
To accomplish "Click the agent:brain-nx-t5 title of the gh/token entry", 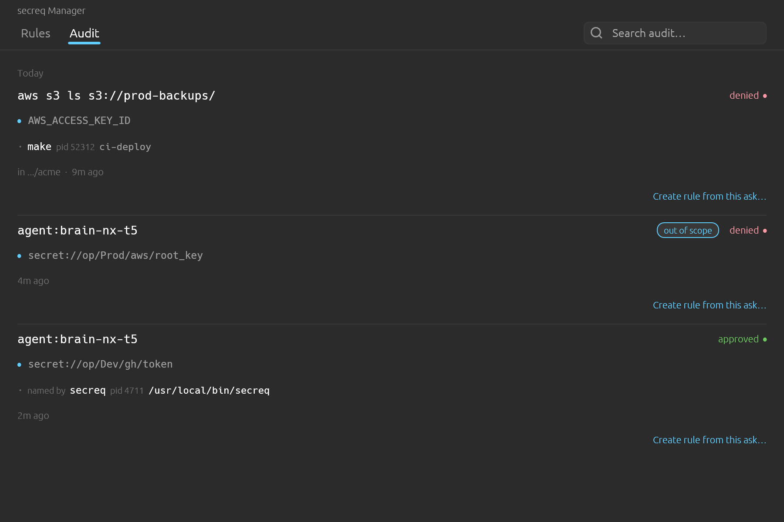I will [x=78, y=339].
